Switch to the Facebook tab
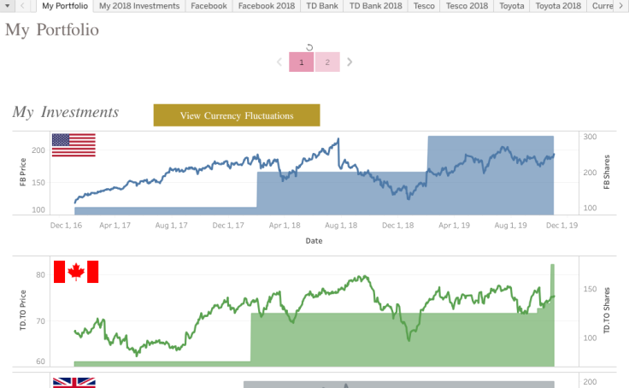Viewport: 629px width, 388px height. click(209, 6)
